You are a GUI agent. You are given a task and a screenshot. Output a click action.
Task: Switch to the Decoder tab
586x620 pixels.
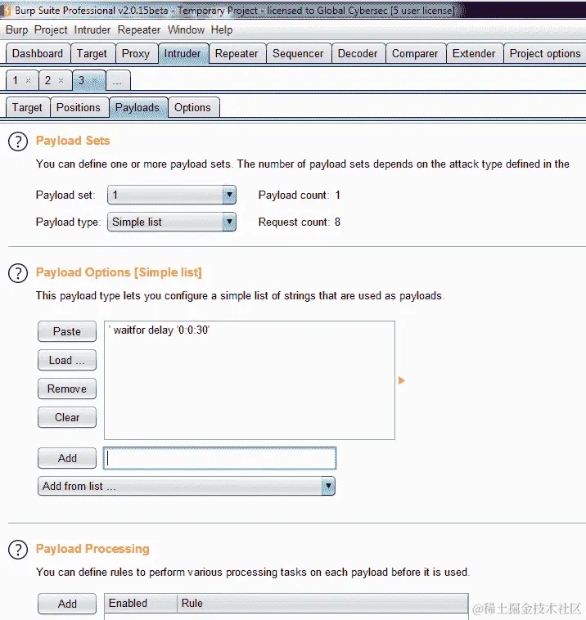pyautogui.click(x=358, y=53)
